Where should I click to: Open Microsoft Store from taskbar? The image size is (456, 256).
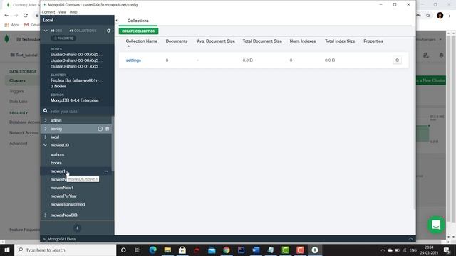[182, 250]
